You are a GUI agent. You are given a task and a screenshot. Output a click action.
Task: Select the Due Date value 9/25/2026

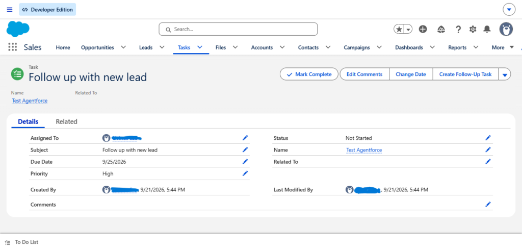click(114, 162)
